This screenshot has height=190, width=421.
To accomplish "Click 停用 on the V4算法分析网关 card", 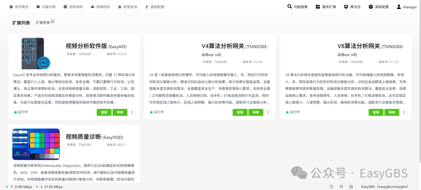I will (256, 112).
